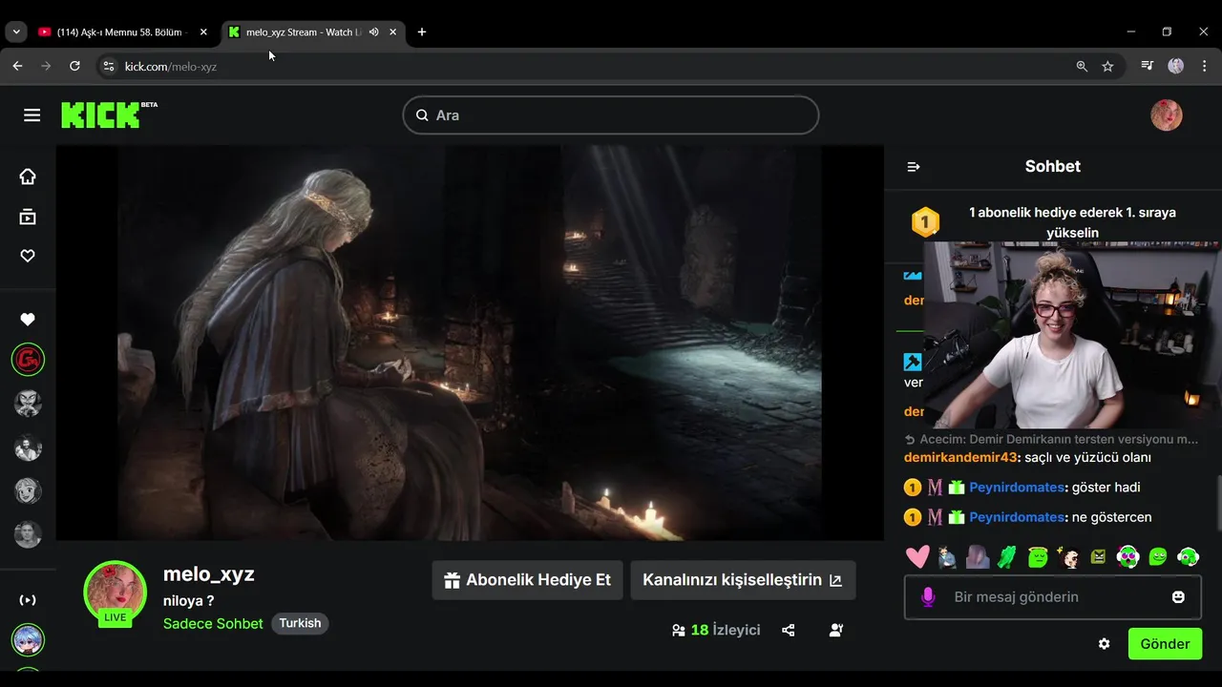Click the browser zoom magnifier icon
1222x687 pixels.
click(x=1082, y=66)
